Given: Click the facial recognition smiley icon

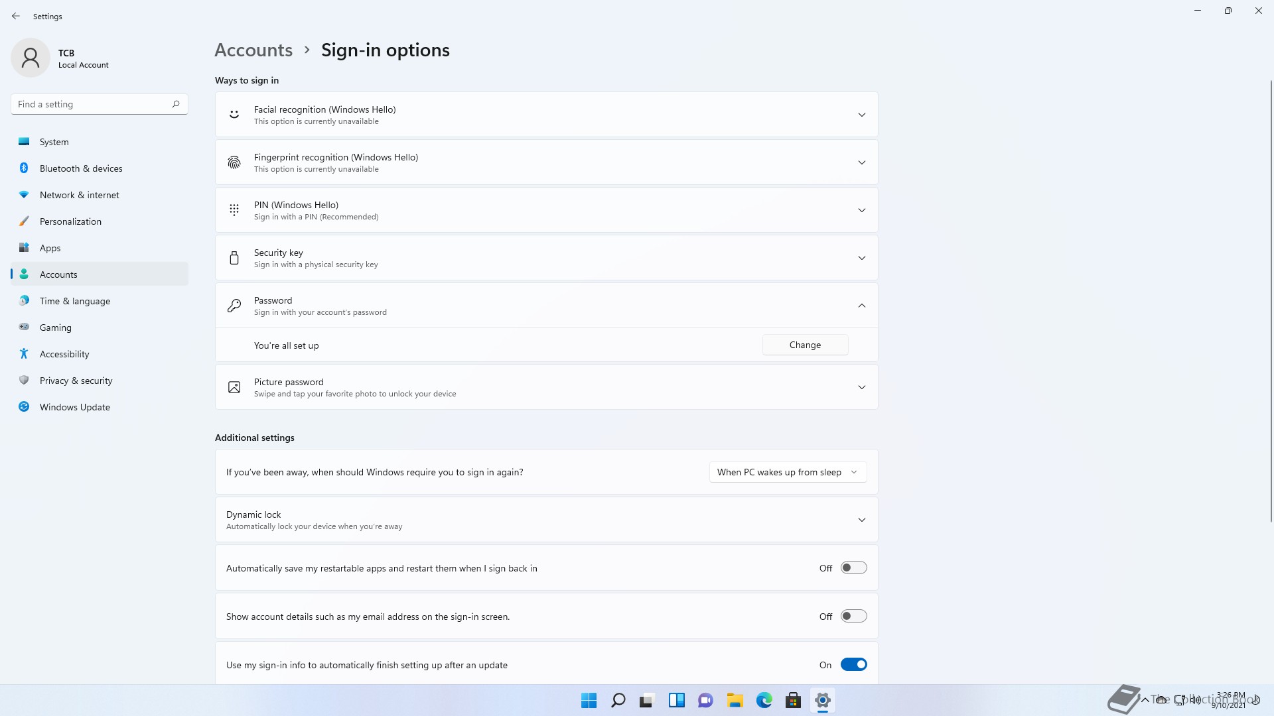Looking at the screenshot, I should [x=234, y=115].
